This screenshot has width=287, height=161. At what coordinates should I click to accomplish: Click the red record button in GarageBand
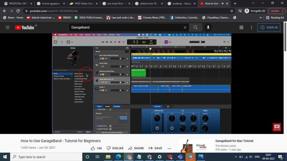[x=119, y=42]
